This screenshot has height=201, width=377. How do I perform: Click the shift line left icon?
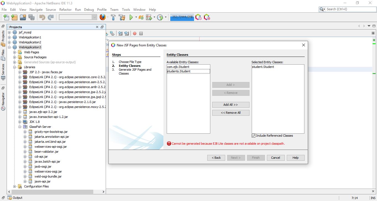120,33
